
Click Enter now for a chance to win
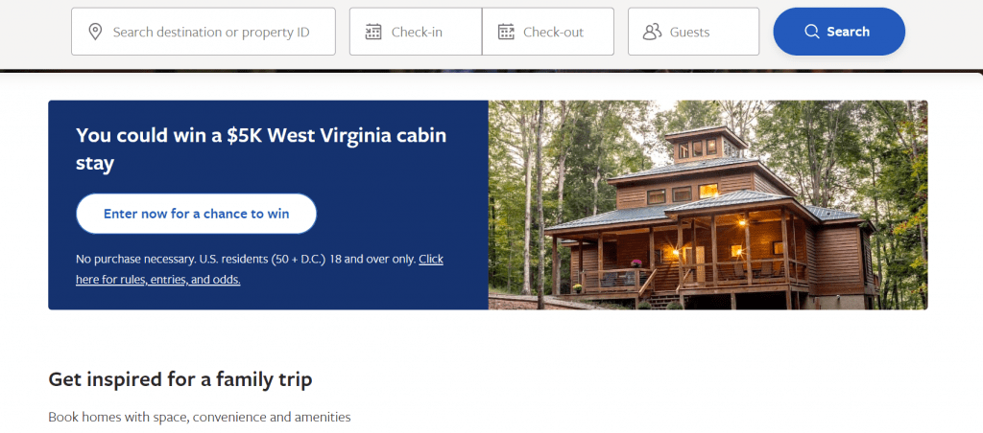[x=196, y=214]
